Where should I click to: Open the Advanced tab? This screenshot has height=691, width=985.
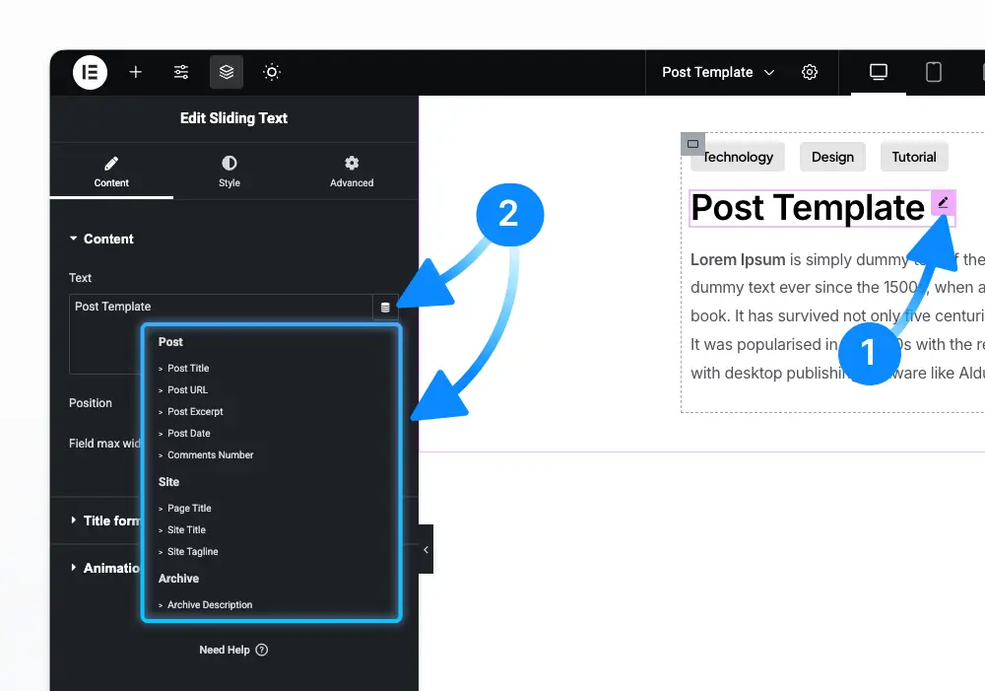click(352, 172)
